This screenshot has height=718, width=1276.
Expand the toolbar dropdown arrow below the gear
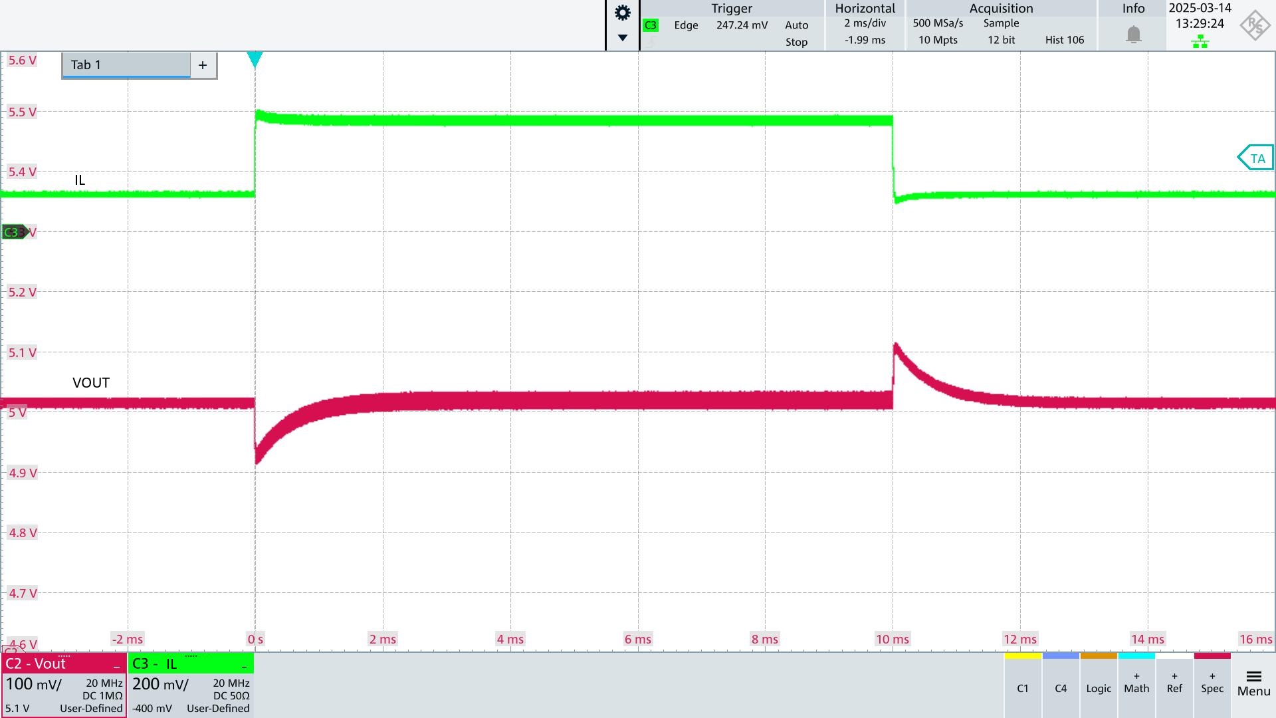[622, 38]
